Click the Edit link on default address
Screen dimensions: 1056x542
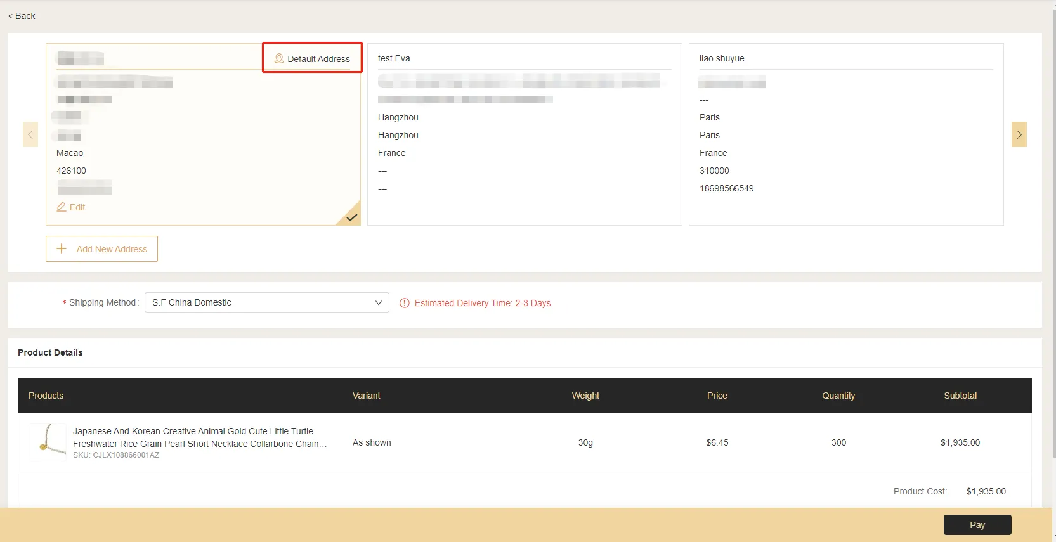[x=77, y=207]
